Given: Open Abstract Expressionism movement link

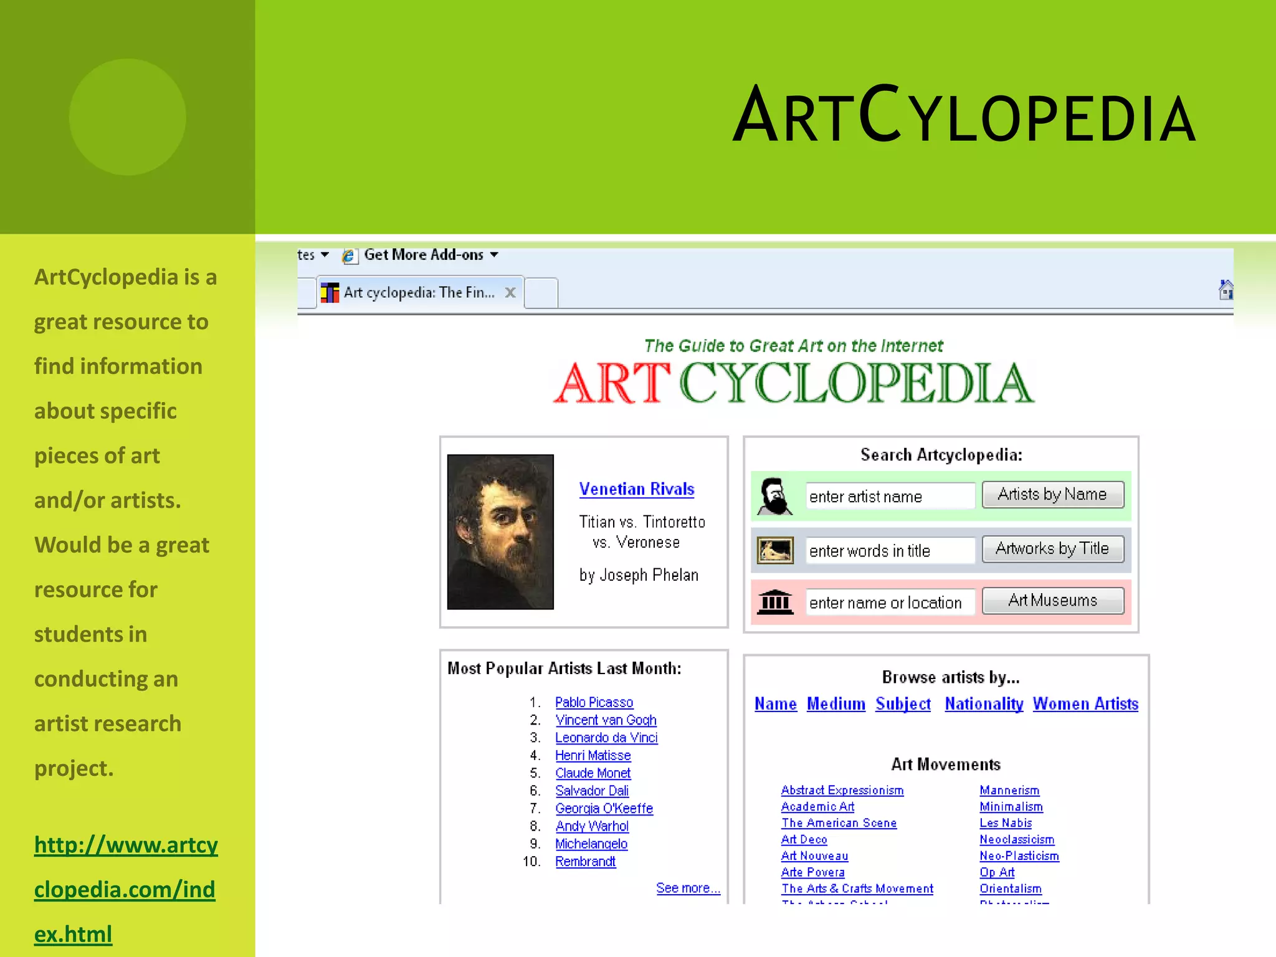Looking at the screenshot, I should 842,790.
